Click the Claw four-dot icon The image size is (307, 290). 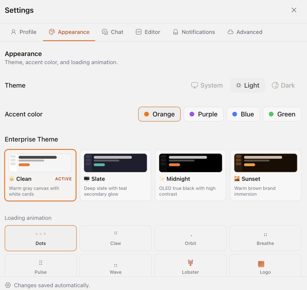[116, 233]
